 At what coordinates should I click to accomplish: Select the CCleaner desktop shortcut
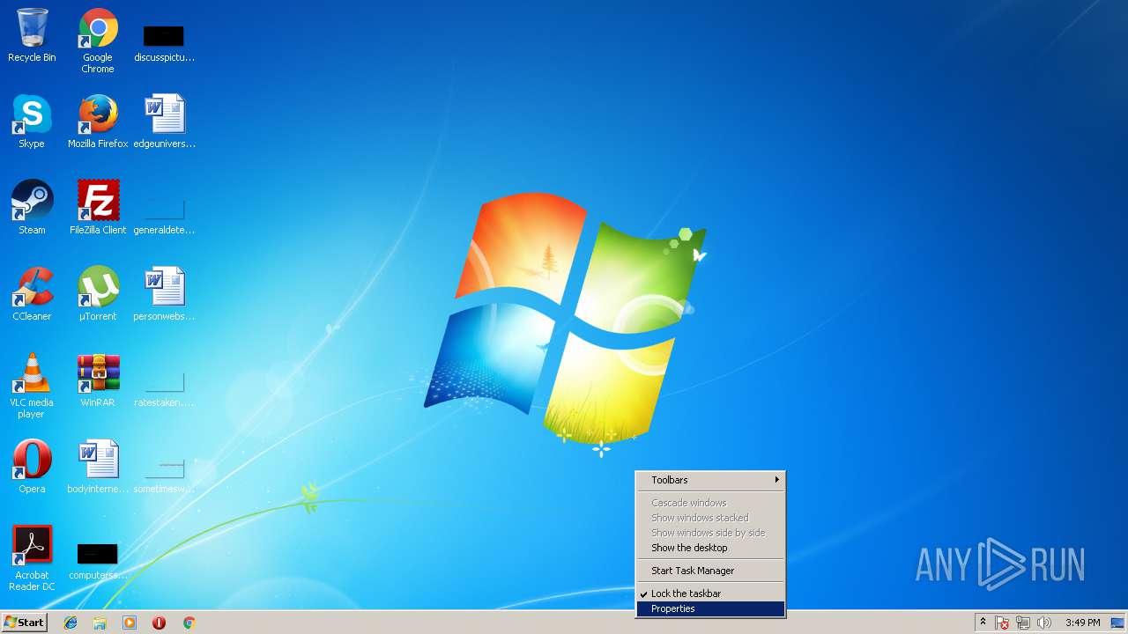click(32, 294)
